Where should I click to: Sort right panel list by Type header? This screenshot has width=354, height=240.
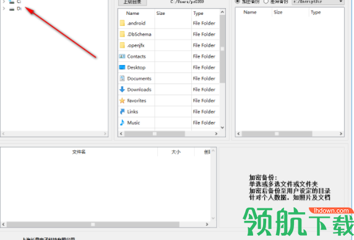point(316,12)
